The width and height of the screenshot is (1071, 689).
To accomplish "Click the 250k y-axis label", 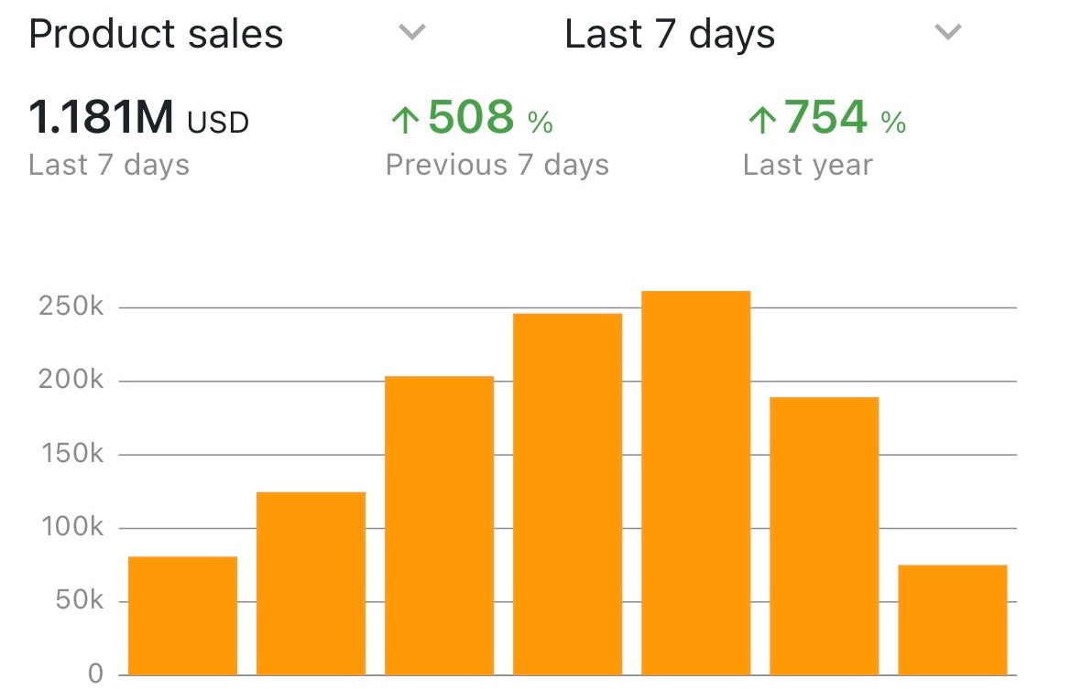I will point(71,307).
